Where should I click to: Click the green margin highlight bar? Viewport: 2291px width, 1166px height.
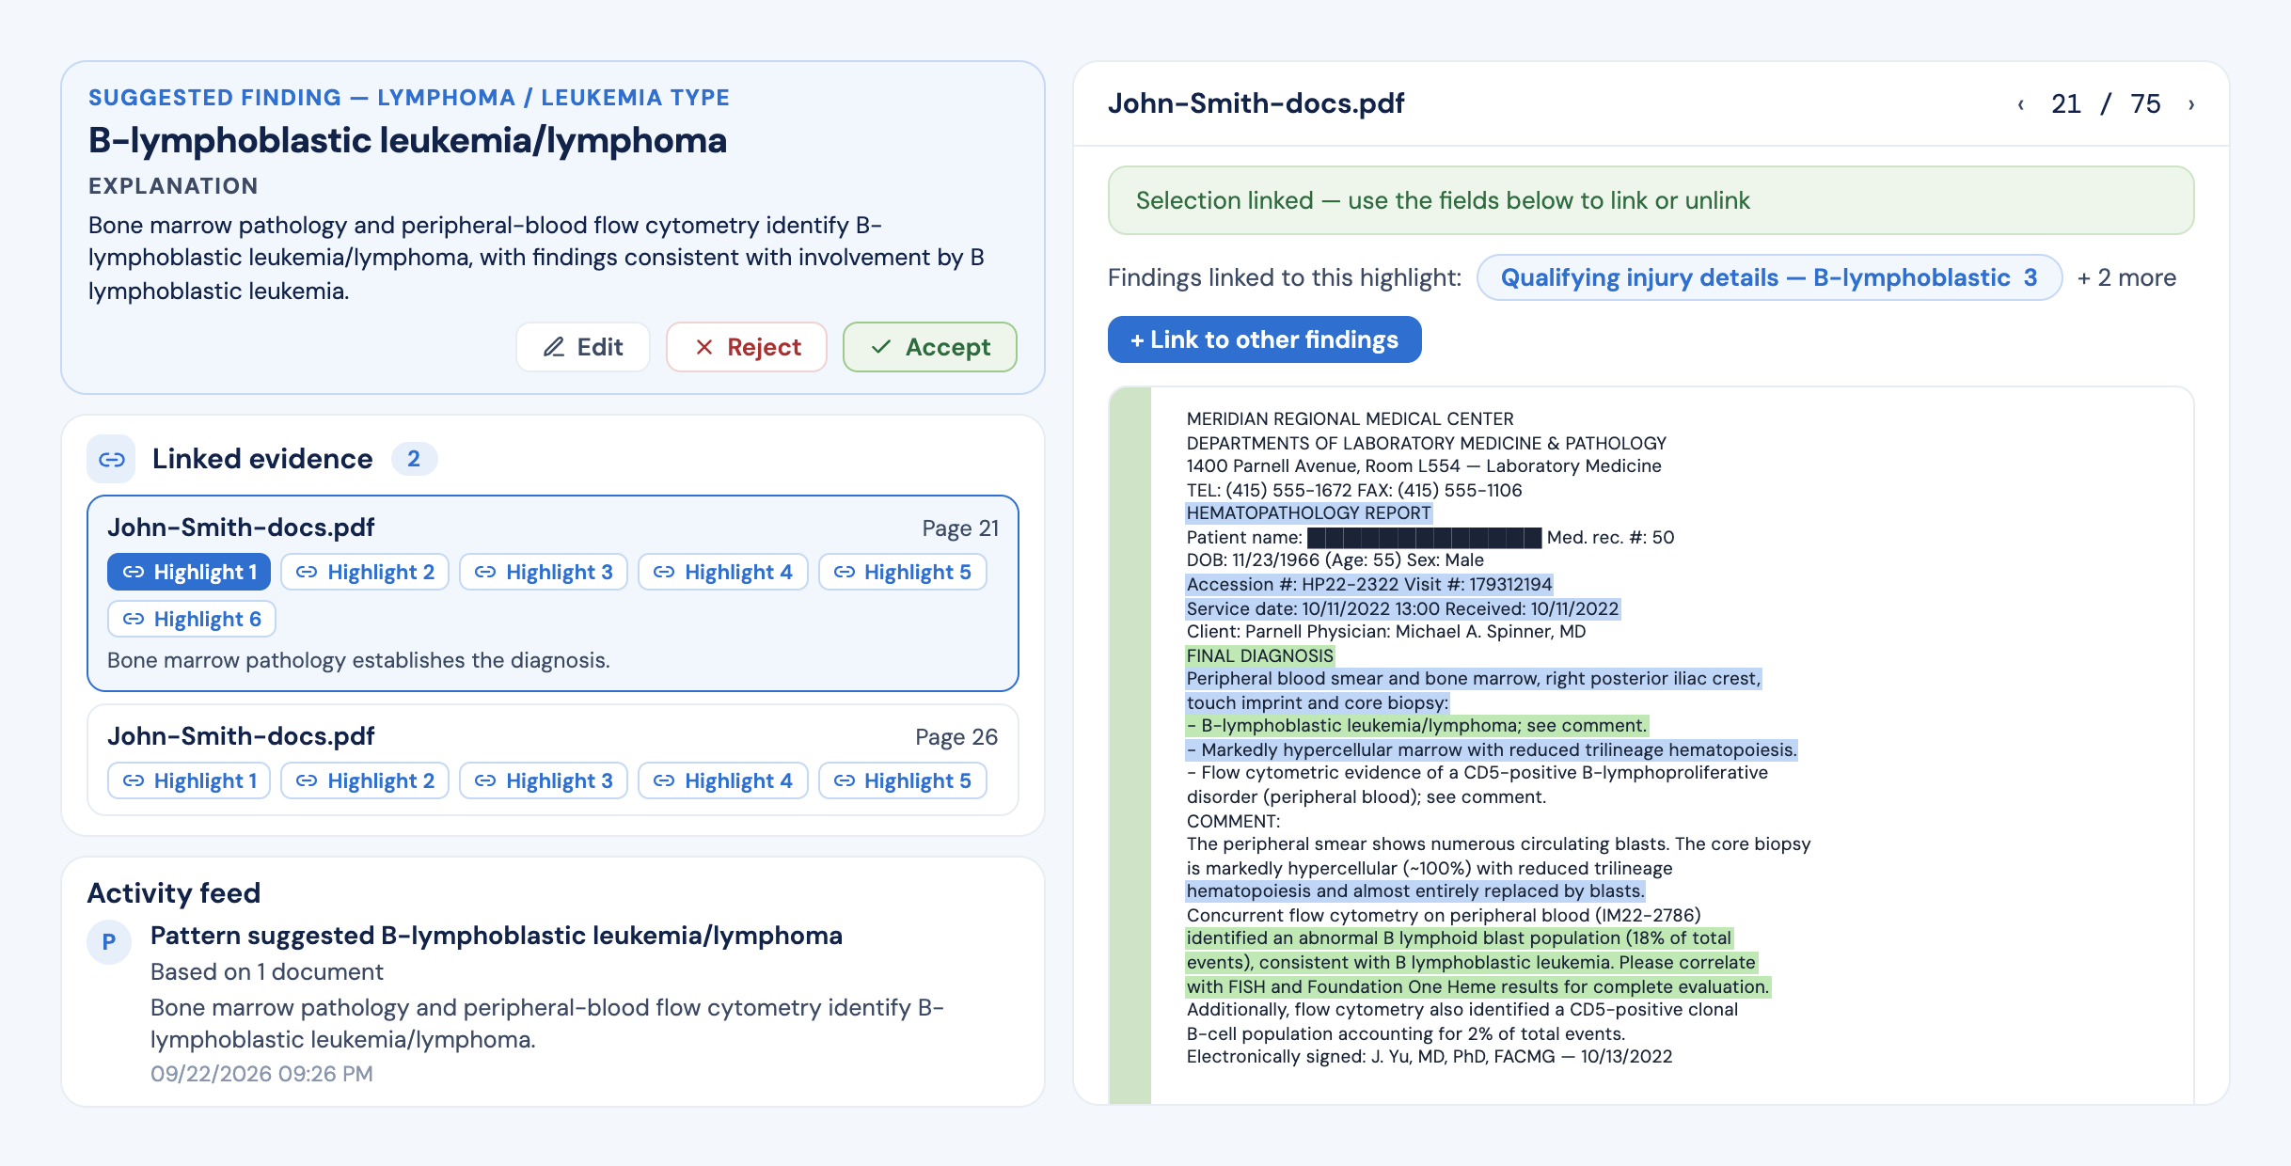coord(1130,745)
